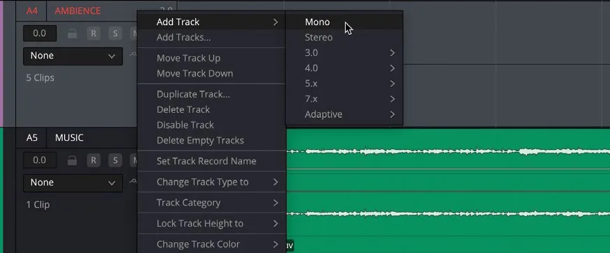
Task: Select Stereo track type
Action: (344, 38)
